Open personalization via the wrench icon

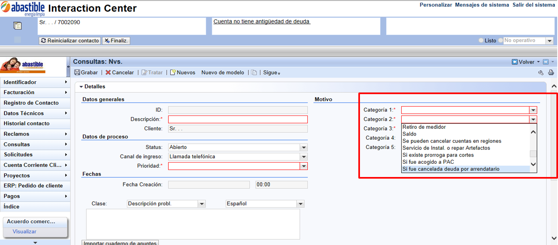(541, 73)
